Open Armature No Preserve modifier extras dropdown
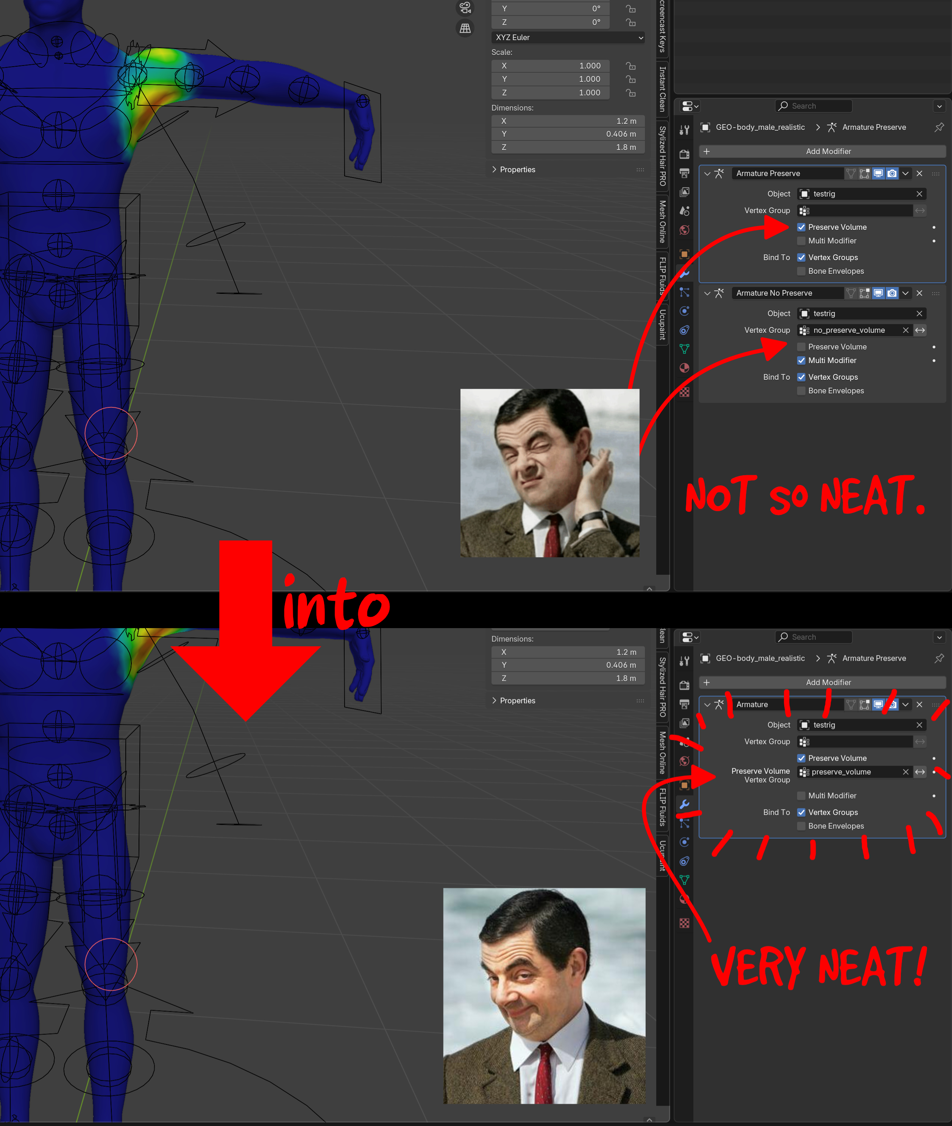The image size is (952, 1126). coord(905,293)
